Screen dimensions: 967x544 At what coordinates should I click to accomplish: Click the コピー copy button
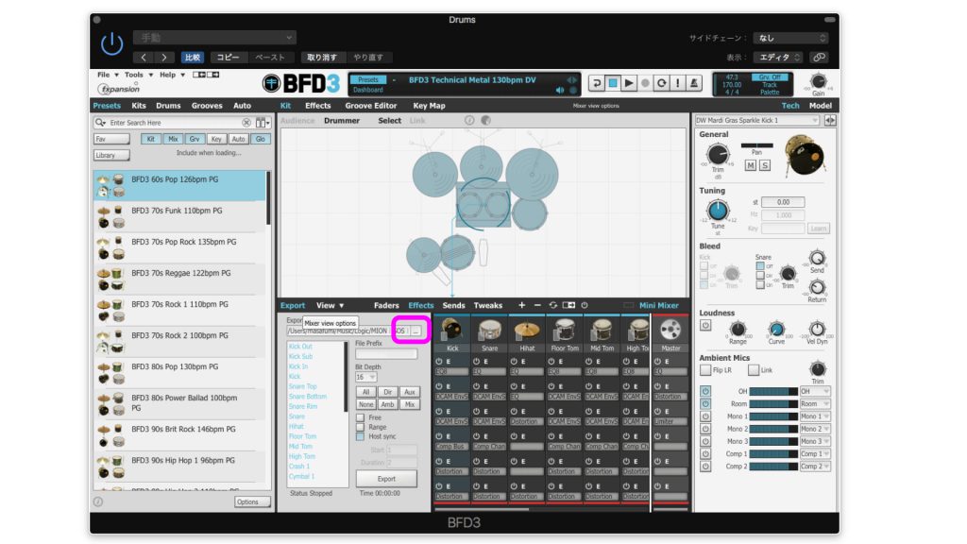(228, 58)
